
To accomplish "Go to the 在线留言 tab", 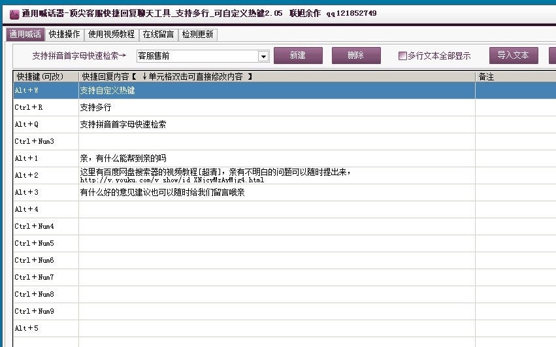I will [158, 35].
